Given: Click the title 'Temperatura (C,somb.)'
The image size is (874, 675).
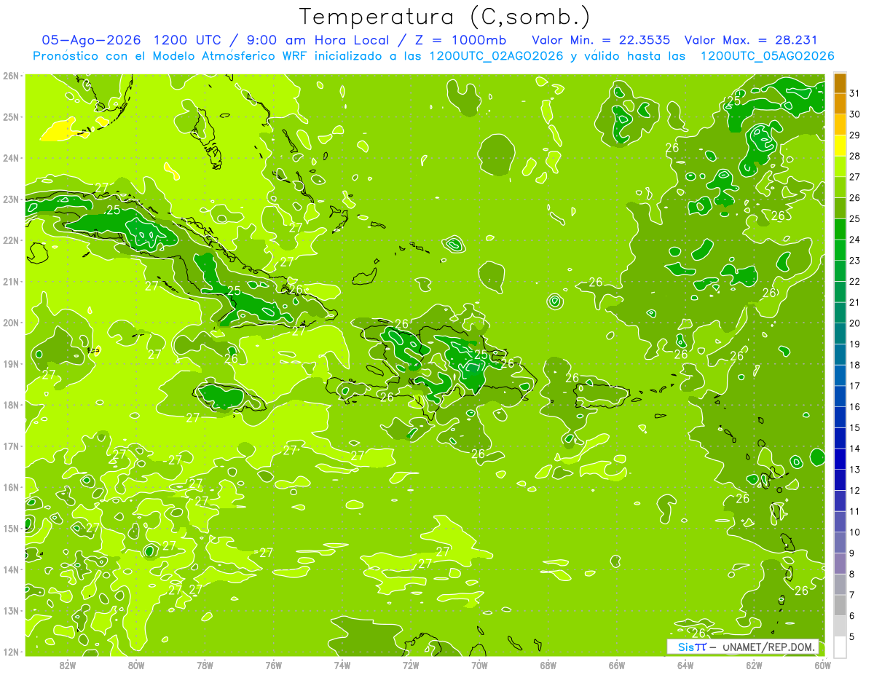Looking at the screenshot, I should click(444, 17).
